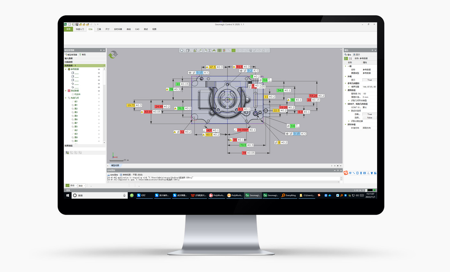Collapse the 构造几何 tree node
Image resolution: width=450 pixels, height=272 pixels.
point(66,98)
